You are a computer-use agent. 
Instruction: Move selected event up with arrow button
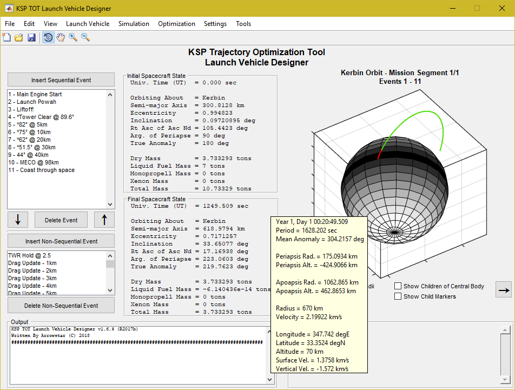coord(104,220)
